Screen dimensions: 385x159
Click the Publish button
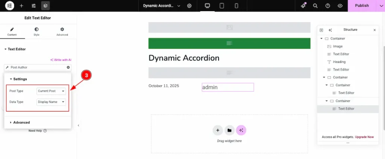[361, 6]
